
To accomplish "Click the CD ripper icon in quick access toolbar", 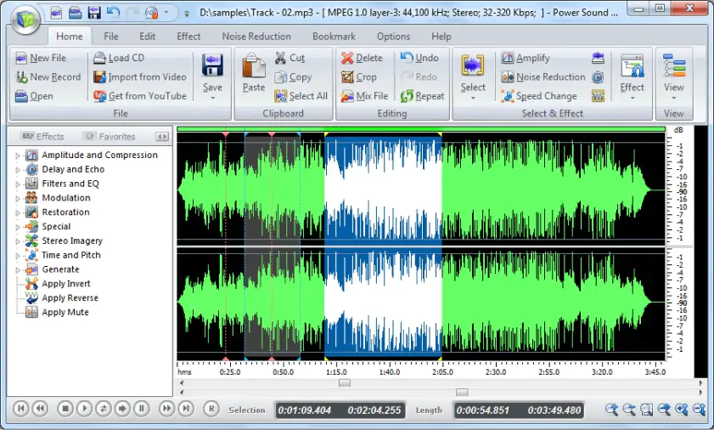I will pyautogui.click(x=152, y=13).
